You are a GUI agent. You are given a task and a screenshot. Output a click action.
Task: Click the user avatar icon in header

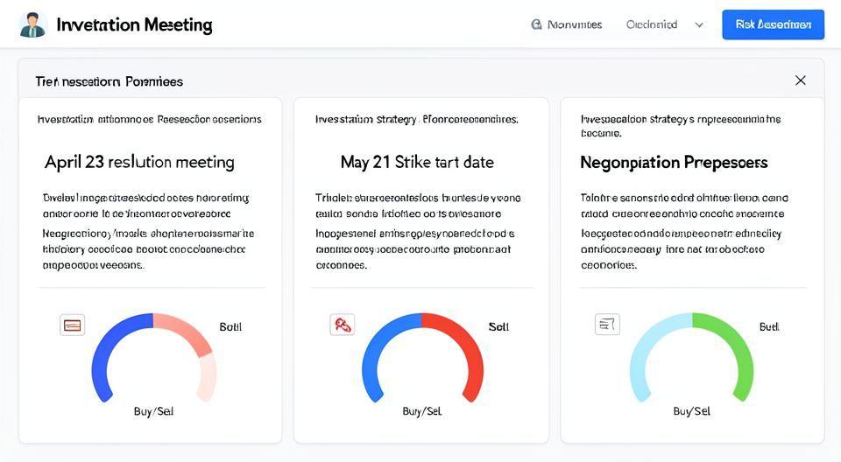click(x=32, y=24)
